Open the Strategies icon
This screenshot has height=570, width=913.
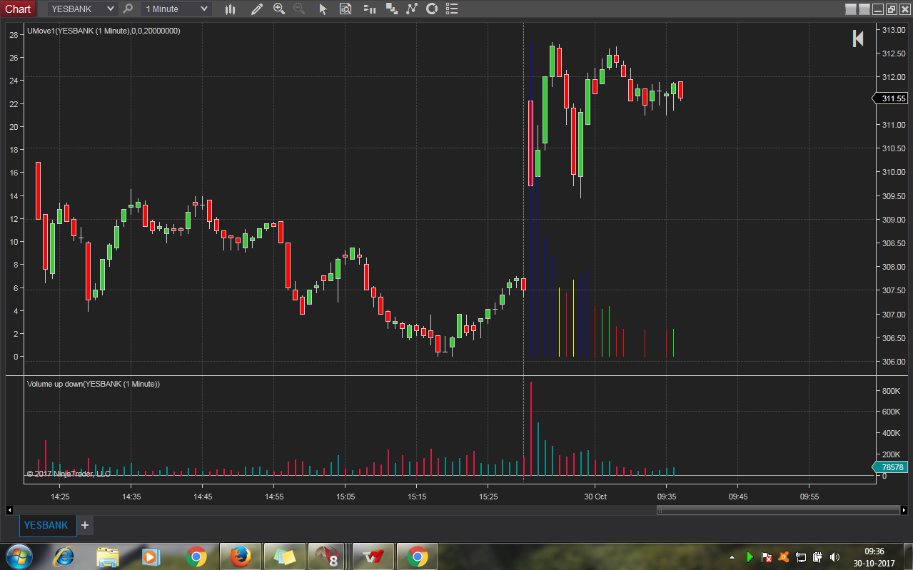pyautogui.click(x=431, y=9)
